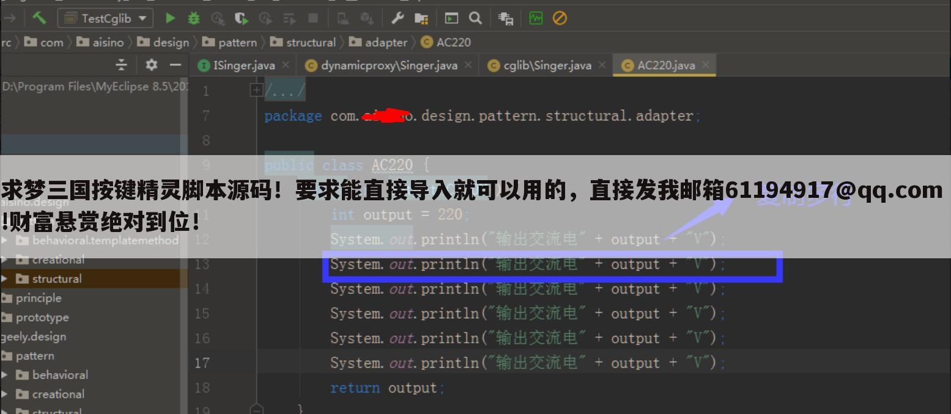Click the println statement on line 15

(528, 313)
